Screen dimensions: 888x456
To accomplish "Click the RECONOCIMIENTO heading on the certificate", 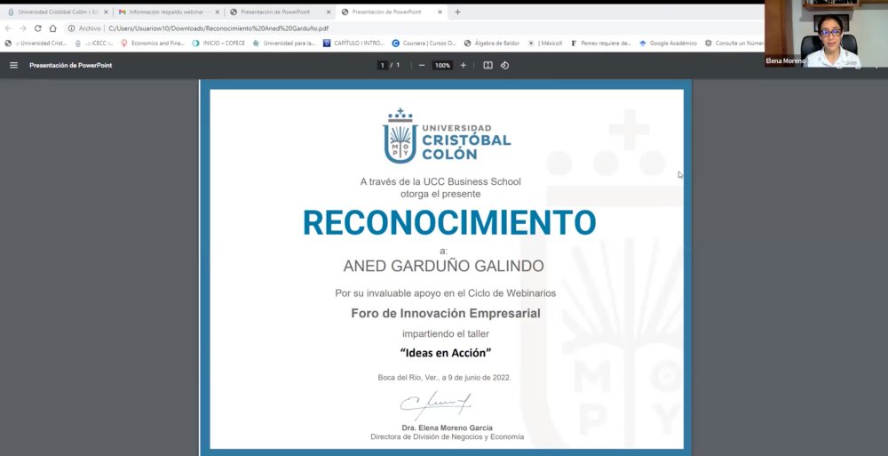I will (449, 222).
